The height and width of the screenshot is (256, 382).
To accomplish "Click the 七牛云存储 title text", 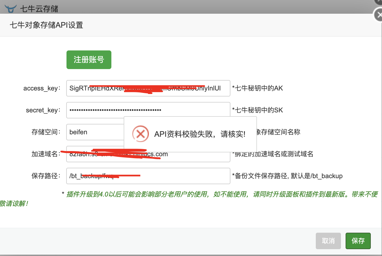I will [x=39, y=9].
